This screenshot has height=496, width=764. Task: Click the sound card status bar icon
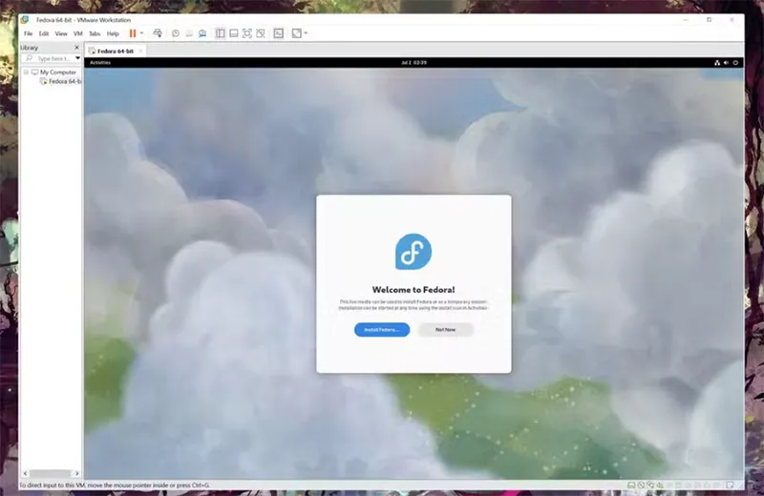click(x=660, y=486)
